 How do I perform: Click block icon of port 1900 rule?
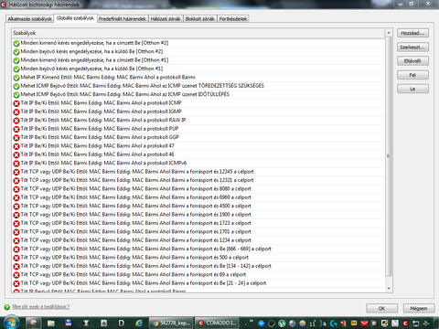point(16,215)
